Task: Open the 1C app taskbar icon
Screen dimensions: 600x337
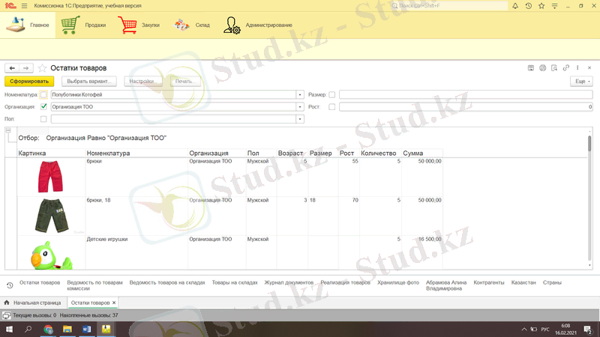Action: 106,329
